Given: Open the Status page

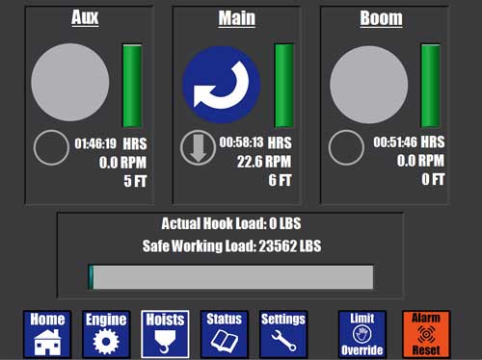Looking at the screenshot, I should click(225, 334).
